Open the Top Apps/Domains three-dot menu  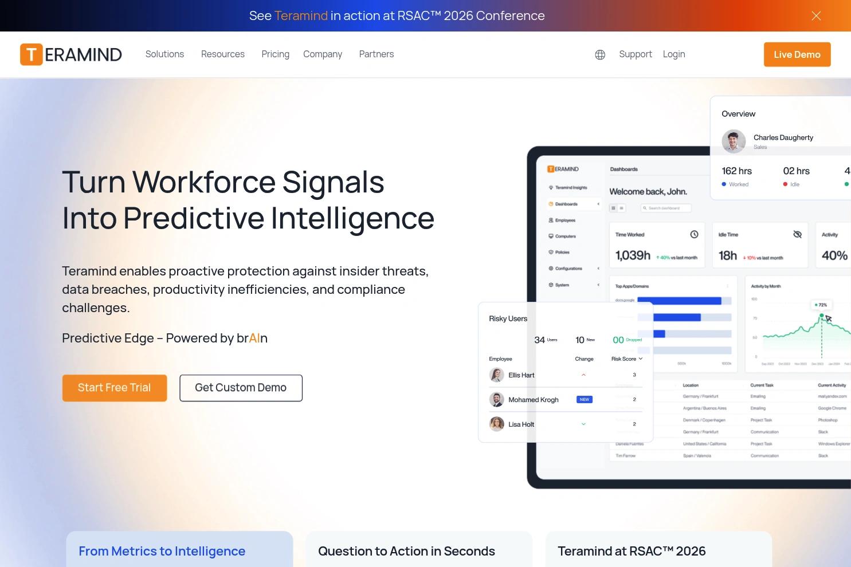[727, 286]
